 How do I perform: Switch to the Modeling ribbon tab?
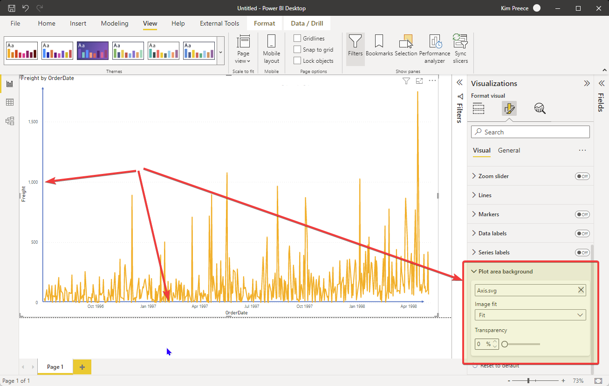click(x=115, y=23)
